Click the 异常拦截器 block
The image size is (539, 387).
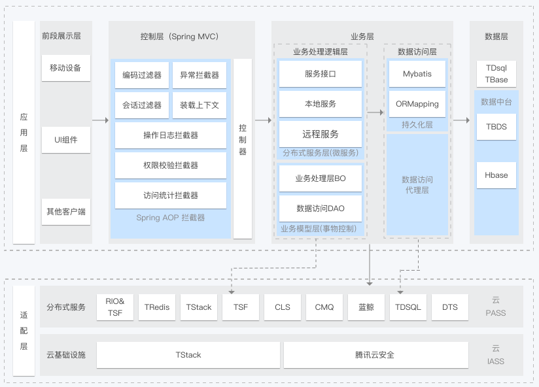(200, 75)
